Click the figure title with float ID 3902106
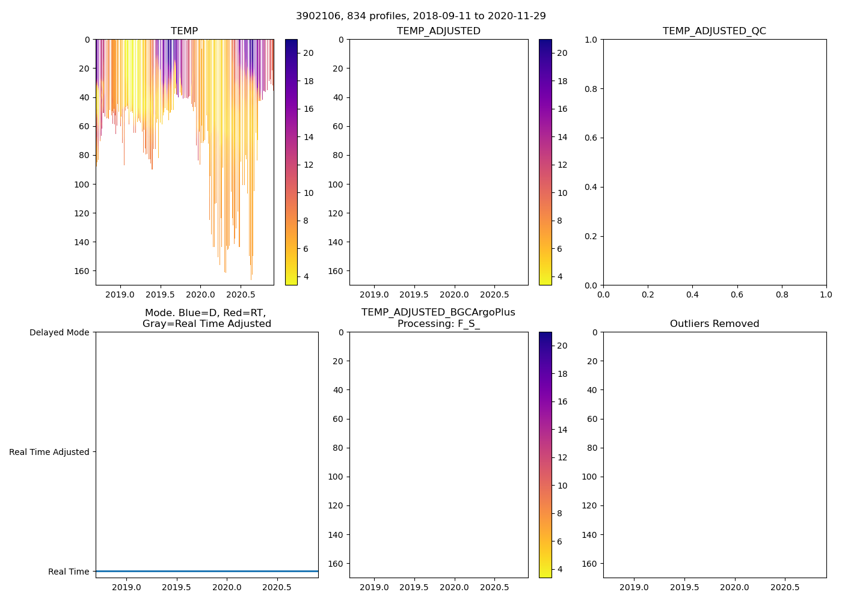This screenshot has width=842, height=601. 420,16
